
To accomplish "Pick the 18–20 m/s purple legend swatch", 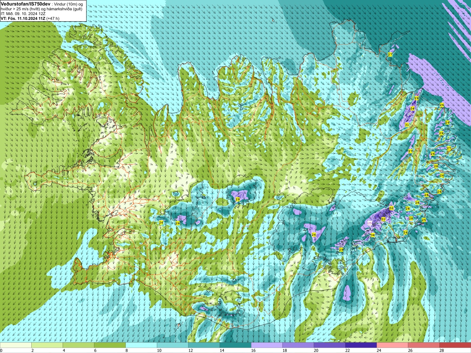I will coord(298,345).
